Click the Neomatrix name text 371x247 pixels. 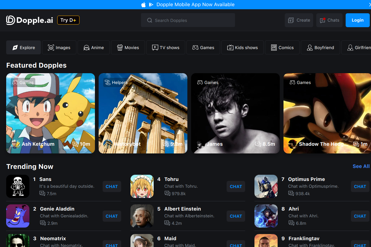[53, 238]
